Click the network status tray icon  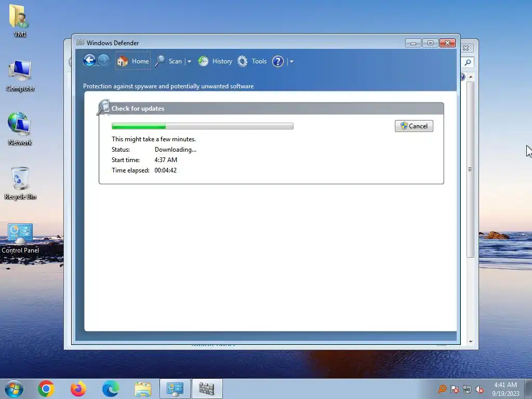pyautogui.click(x=467, y=389)
